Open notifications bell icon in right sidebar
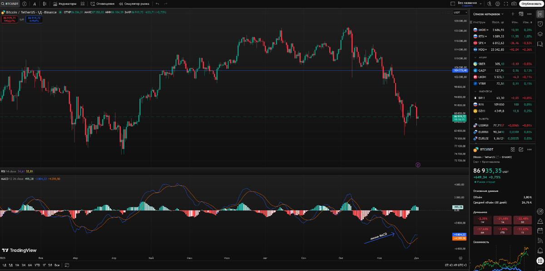This screenshot has height=271, width=545. [x=540, y=251]
